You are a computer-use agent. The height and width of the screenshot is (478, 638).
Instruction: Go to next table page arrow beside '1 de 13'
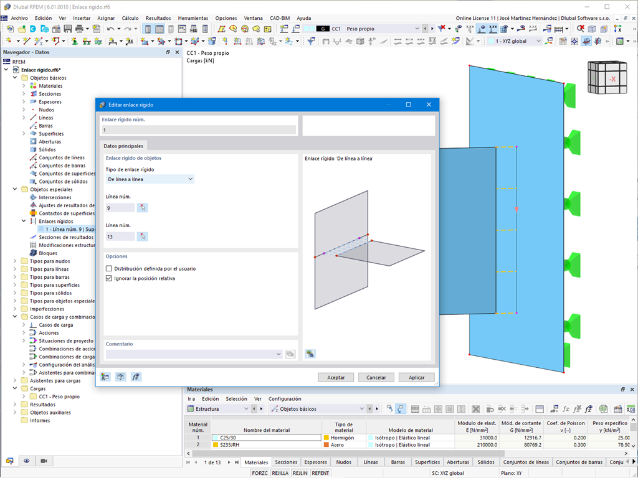click(229, 462)
